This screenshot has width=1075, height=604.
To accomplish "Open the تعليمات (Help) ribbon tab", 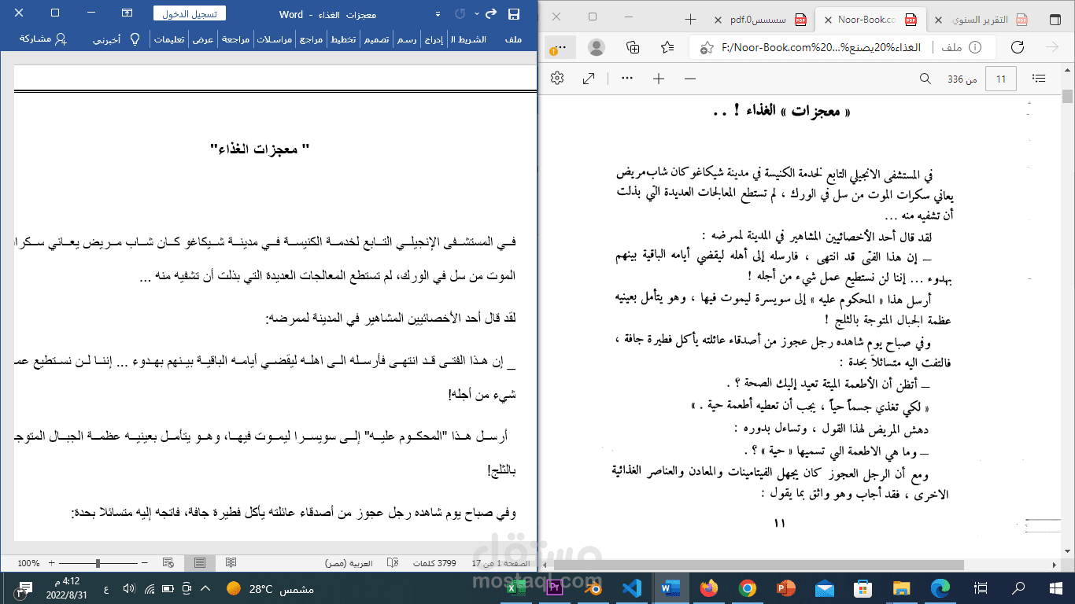I will point(169,39).
